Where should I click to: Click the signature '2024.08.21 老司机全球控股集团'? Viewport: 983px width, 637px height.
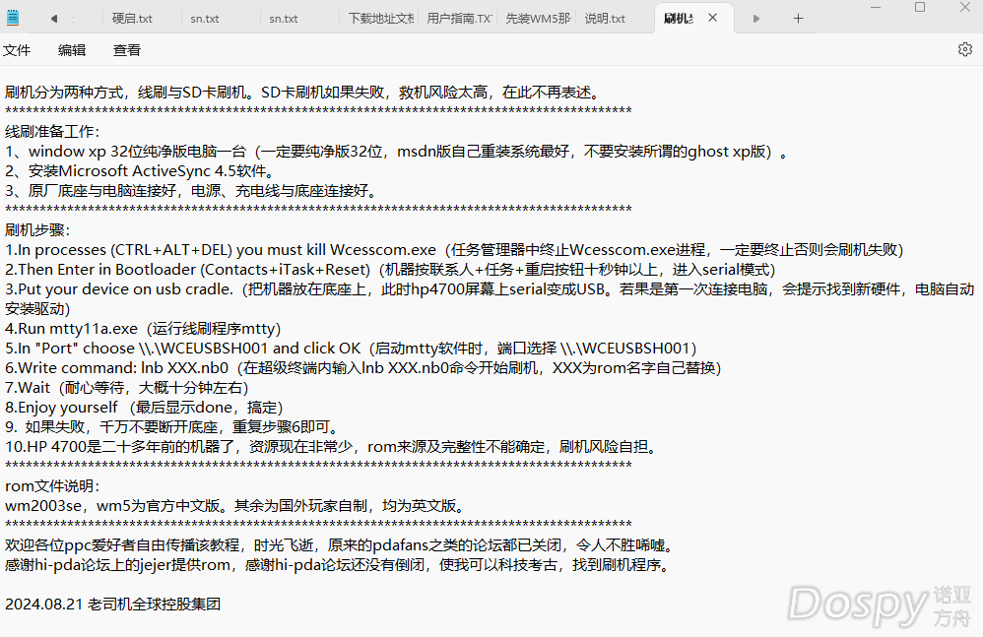coord(113,604)
